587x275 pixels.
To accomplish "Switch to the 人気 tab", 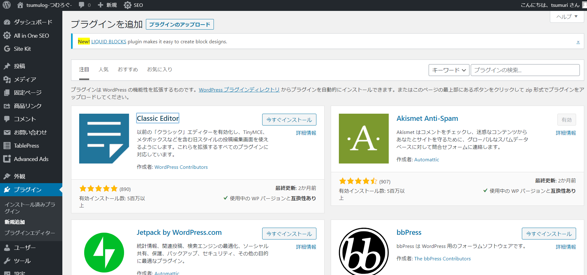I will [x=103, y=69].
